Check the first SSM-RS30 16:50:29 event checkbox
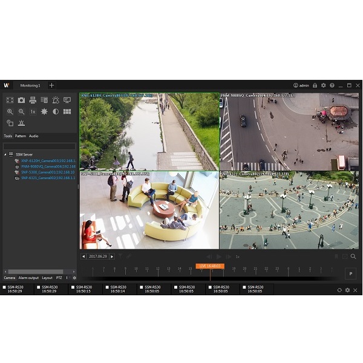The image size is (363, 363). (x=4, y=287)
